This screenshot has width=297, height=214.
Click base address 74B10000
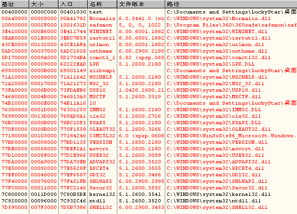click(x=14, y=103)
